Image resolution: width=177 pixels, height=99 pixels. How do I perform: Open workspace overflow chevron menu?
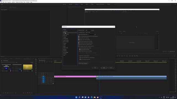point(115,4)
